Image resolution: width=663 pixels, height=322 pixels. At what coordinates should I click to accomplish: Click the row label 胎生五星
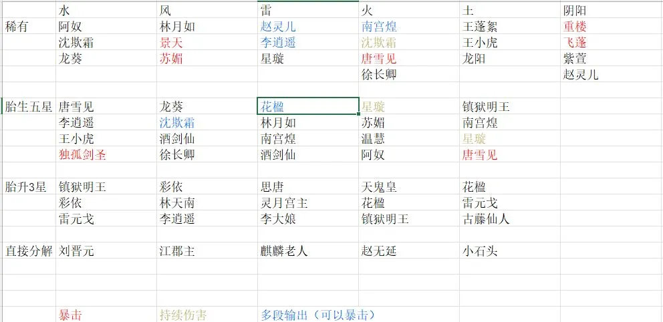(28, 106)
